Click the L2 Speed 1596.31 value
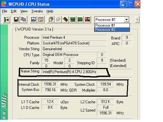163x122 pixels. 106,113
